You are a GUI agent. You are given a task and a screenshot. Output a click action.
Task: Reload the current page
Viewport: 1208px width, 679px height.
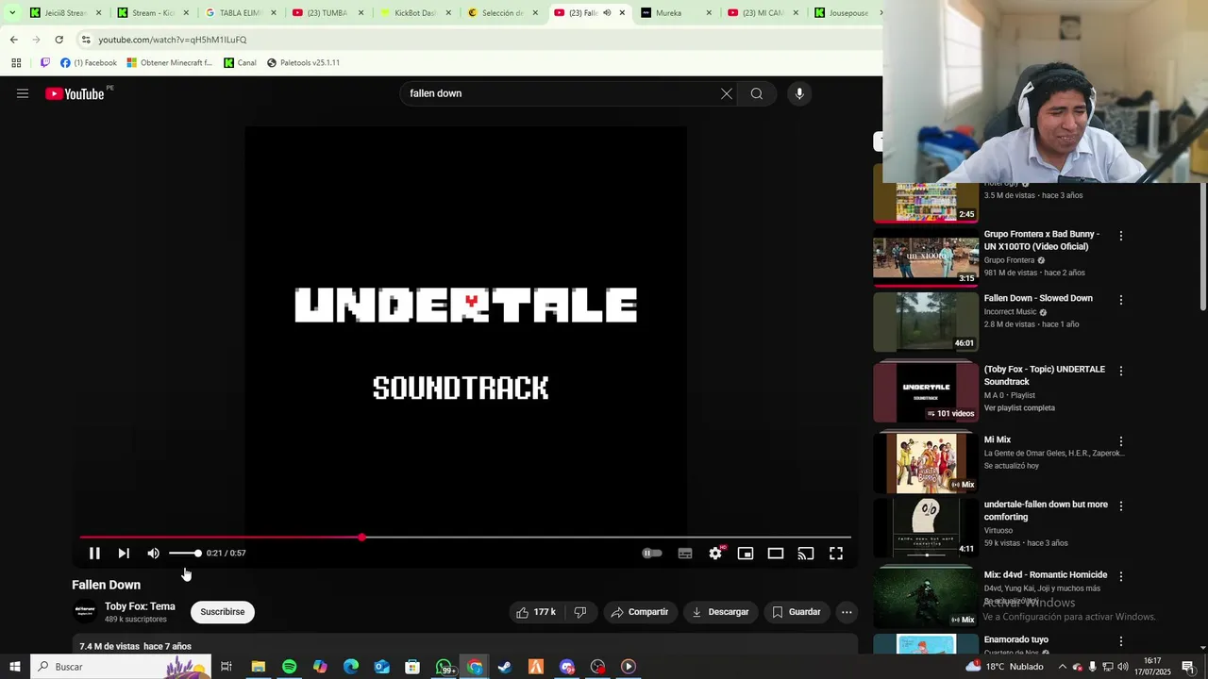pyautogui.click(x=59, y=40)
